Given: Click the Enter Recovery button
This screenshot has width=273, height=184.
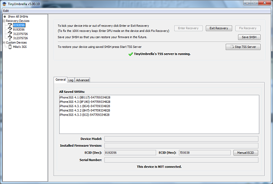Looking at the screenshot, I should [x=188, y=28].
